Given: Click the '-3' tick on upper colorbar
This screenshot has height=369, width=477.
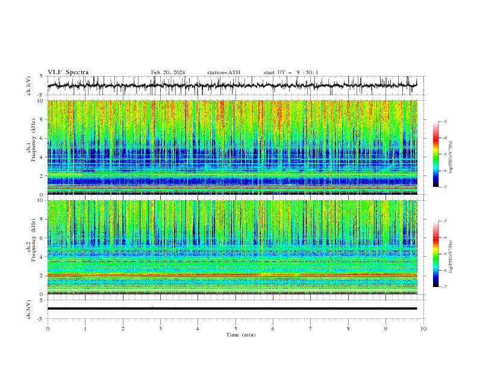Looking at the screenshot, I should (x=444, y=121).
